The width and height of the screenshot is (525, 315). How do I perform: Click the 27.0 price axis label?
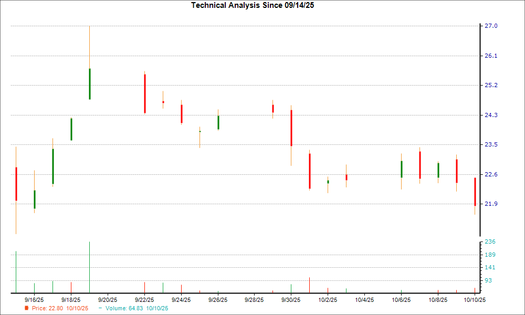(491, 26)
